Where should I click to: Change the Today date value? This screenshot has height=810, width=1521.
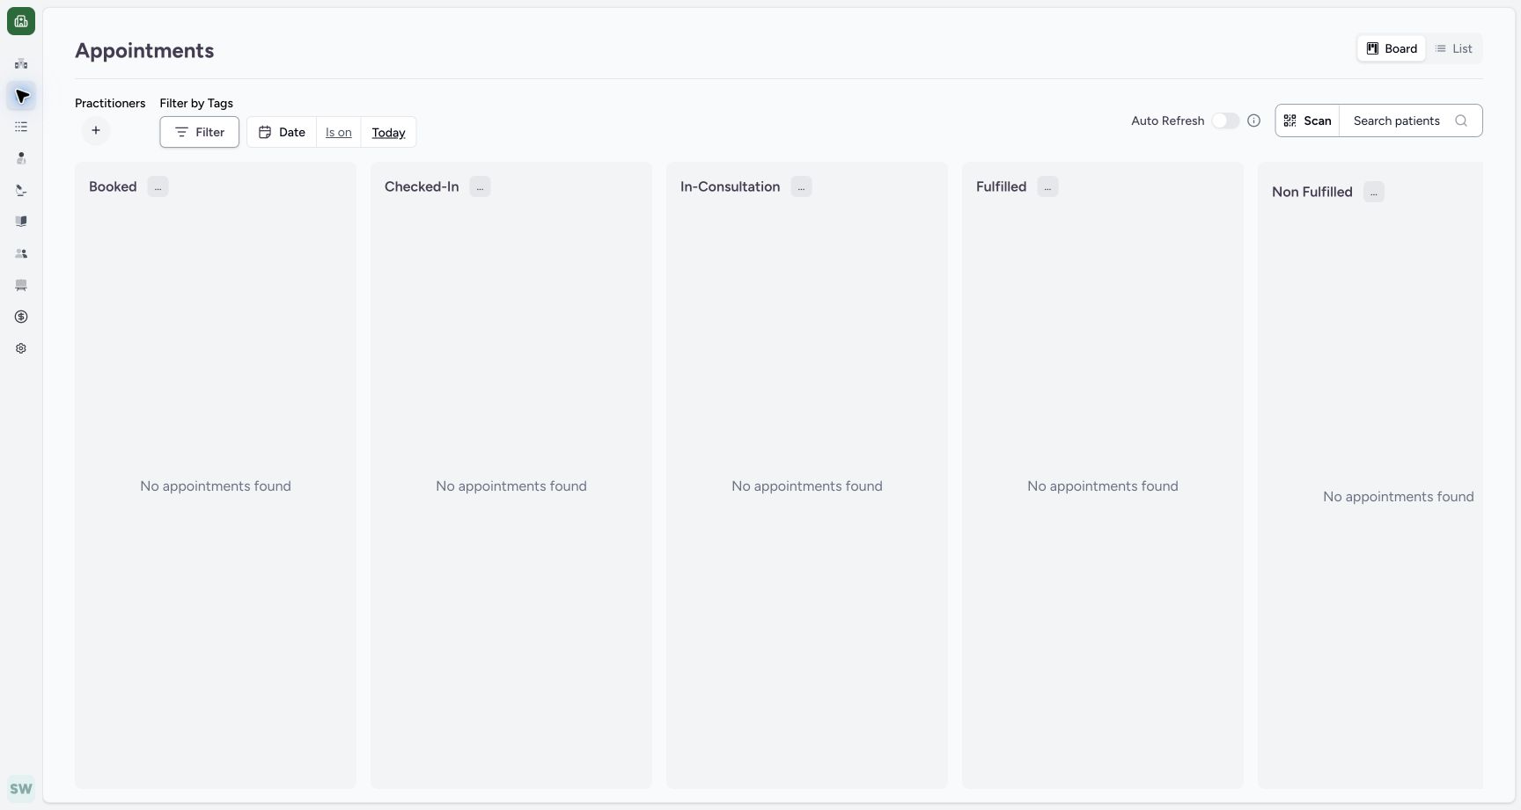point(388,132)
